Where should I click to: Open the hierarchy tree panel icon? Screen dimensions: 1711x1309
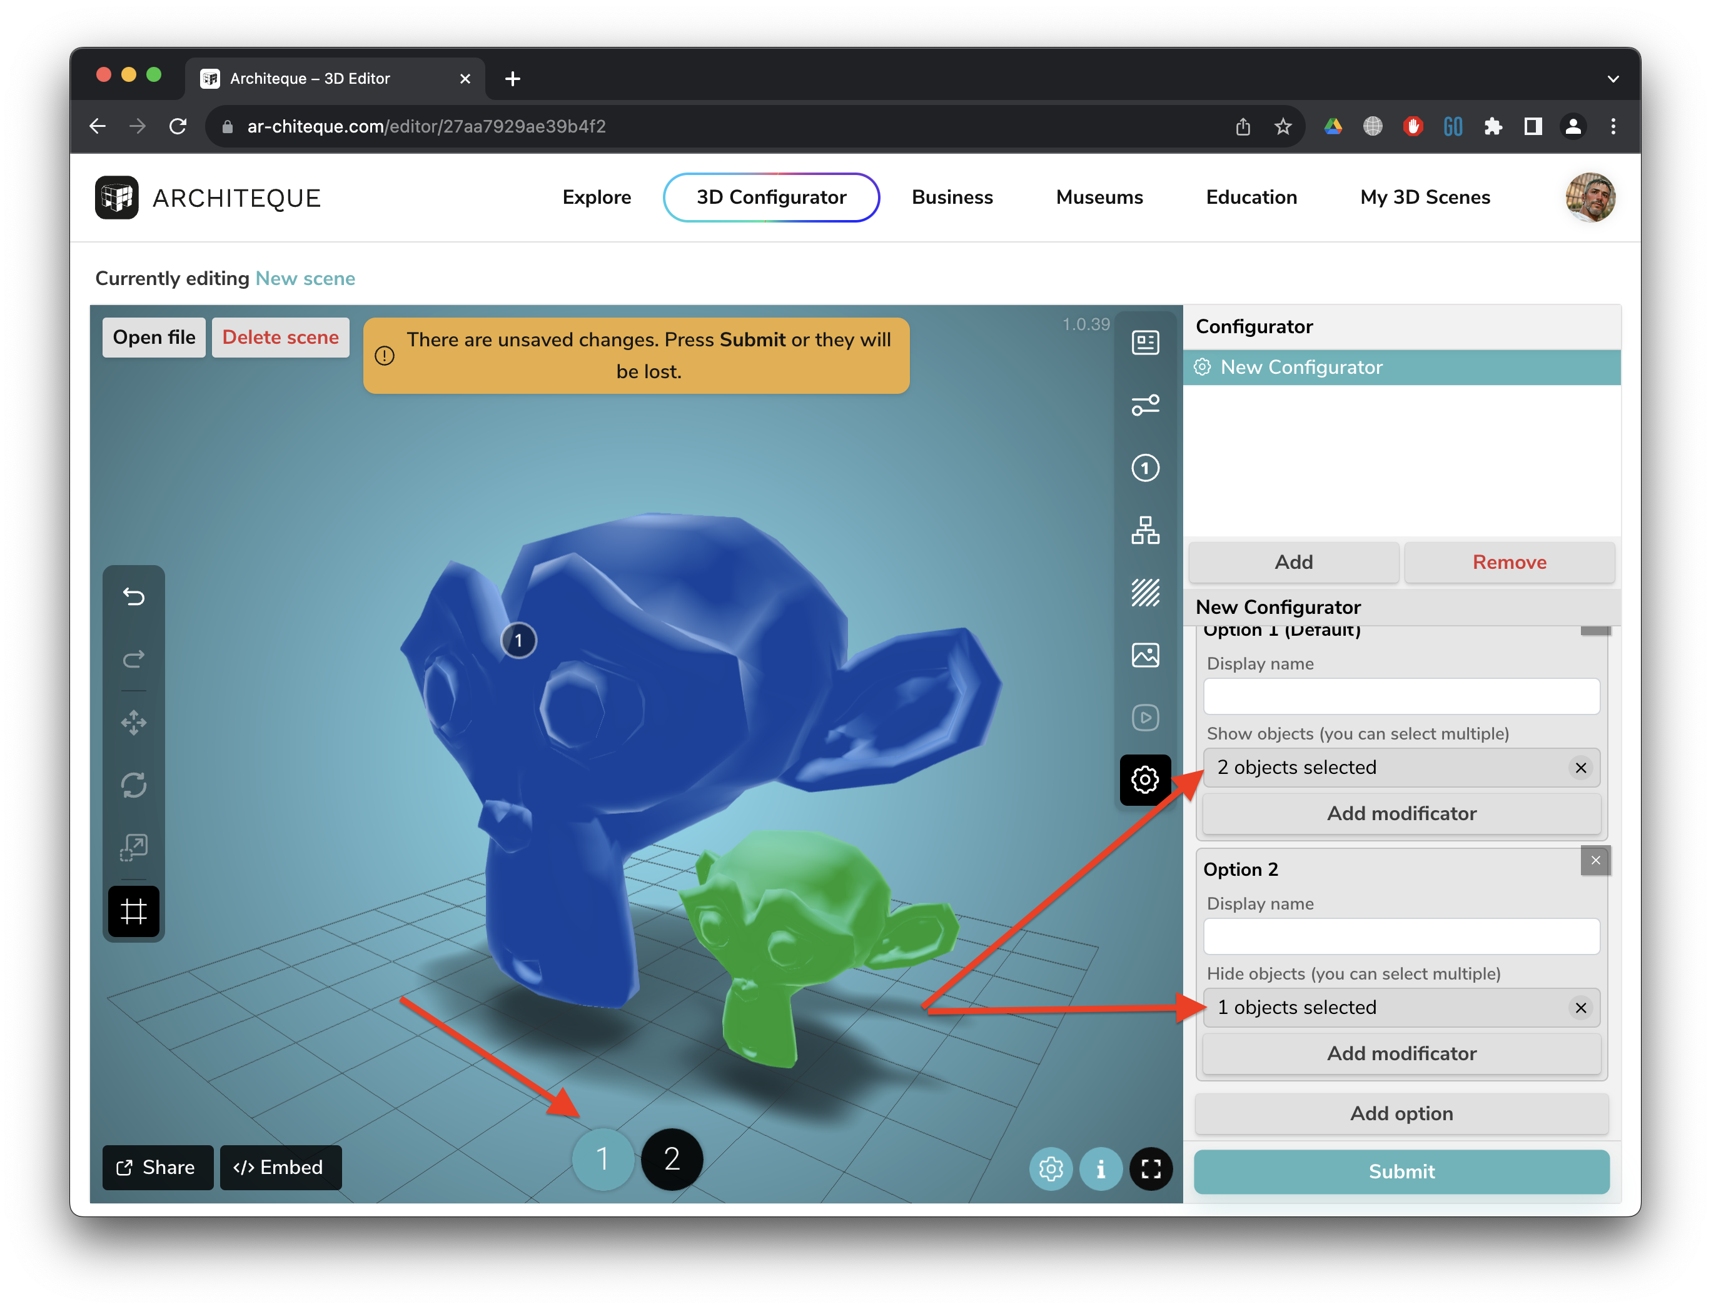point(1144,531)
